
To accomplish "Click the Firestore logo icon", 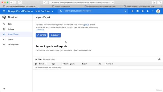I will pyautogui.click(x=4, y=17).
